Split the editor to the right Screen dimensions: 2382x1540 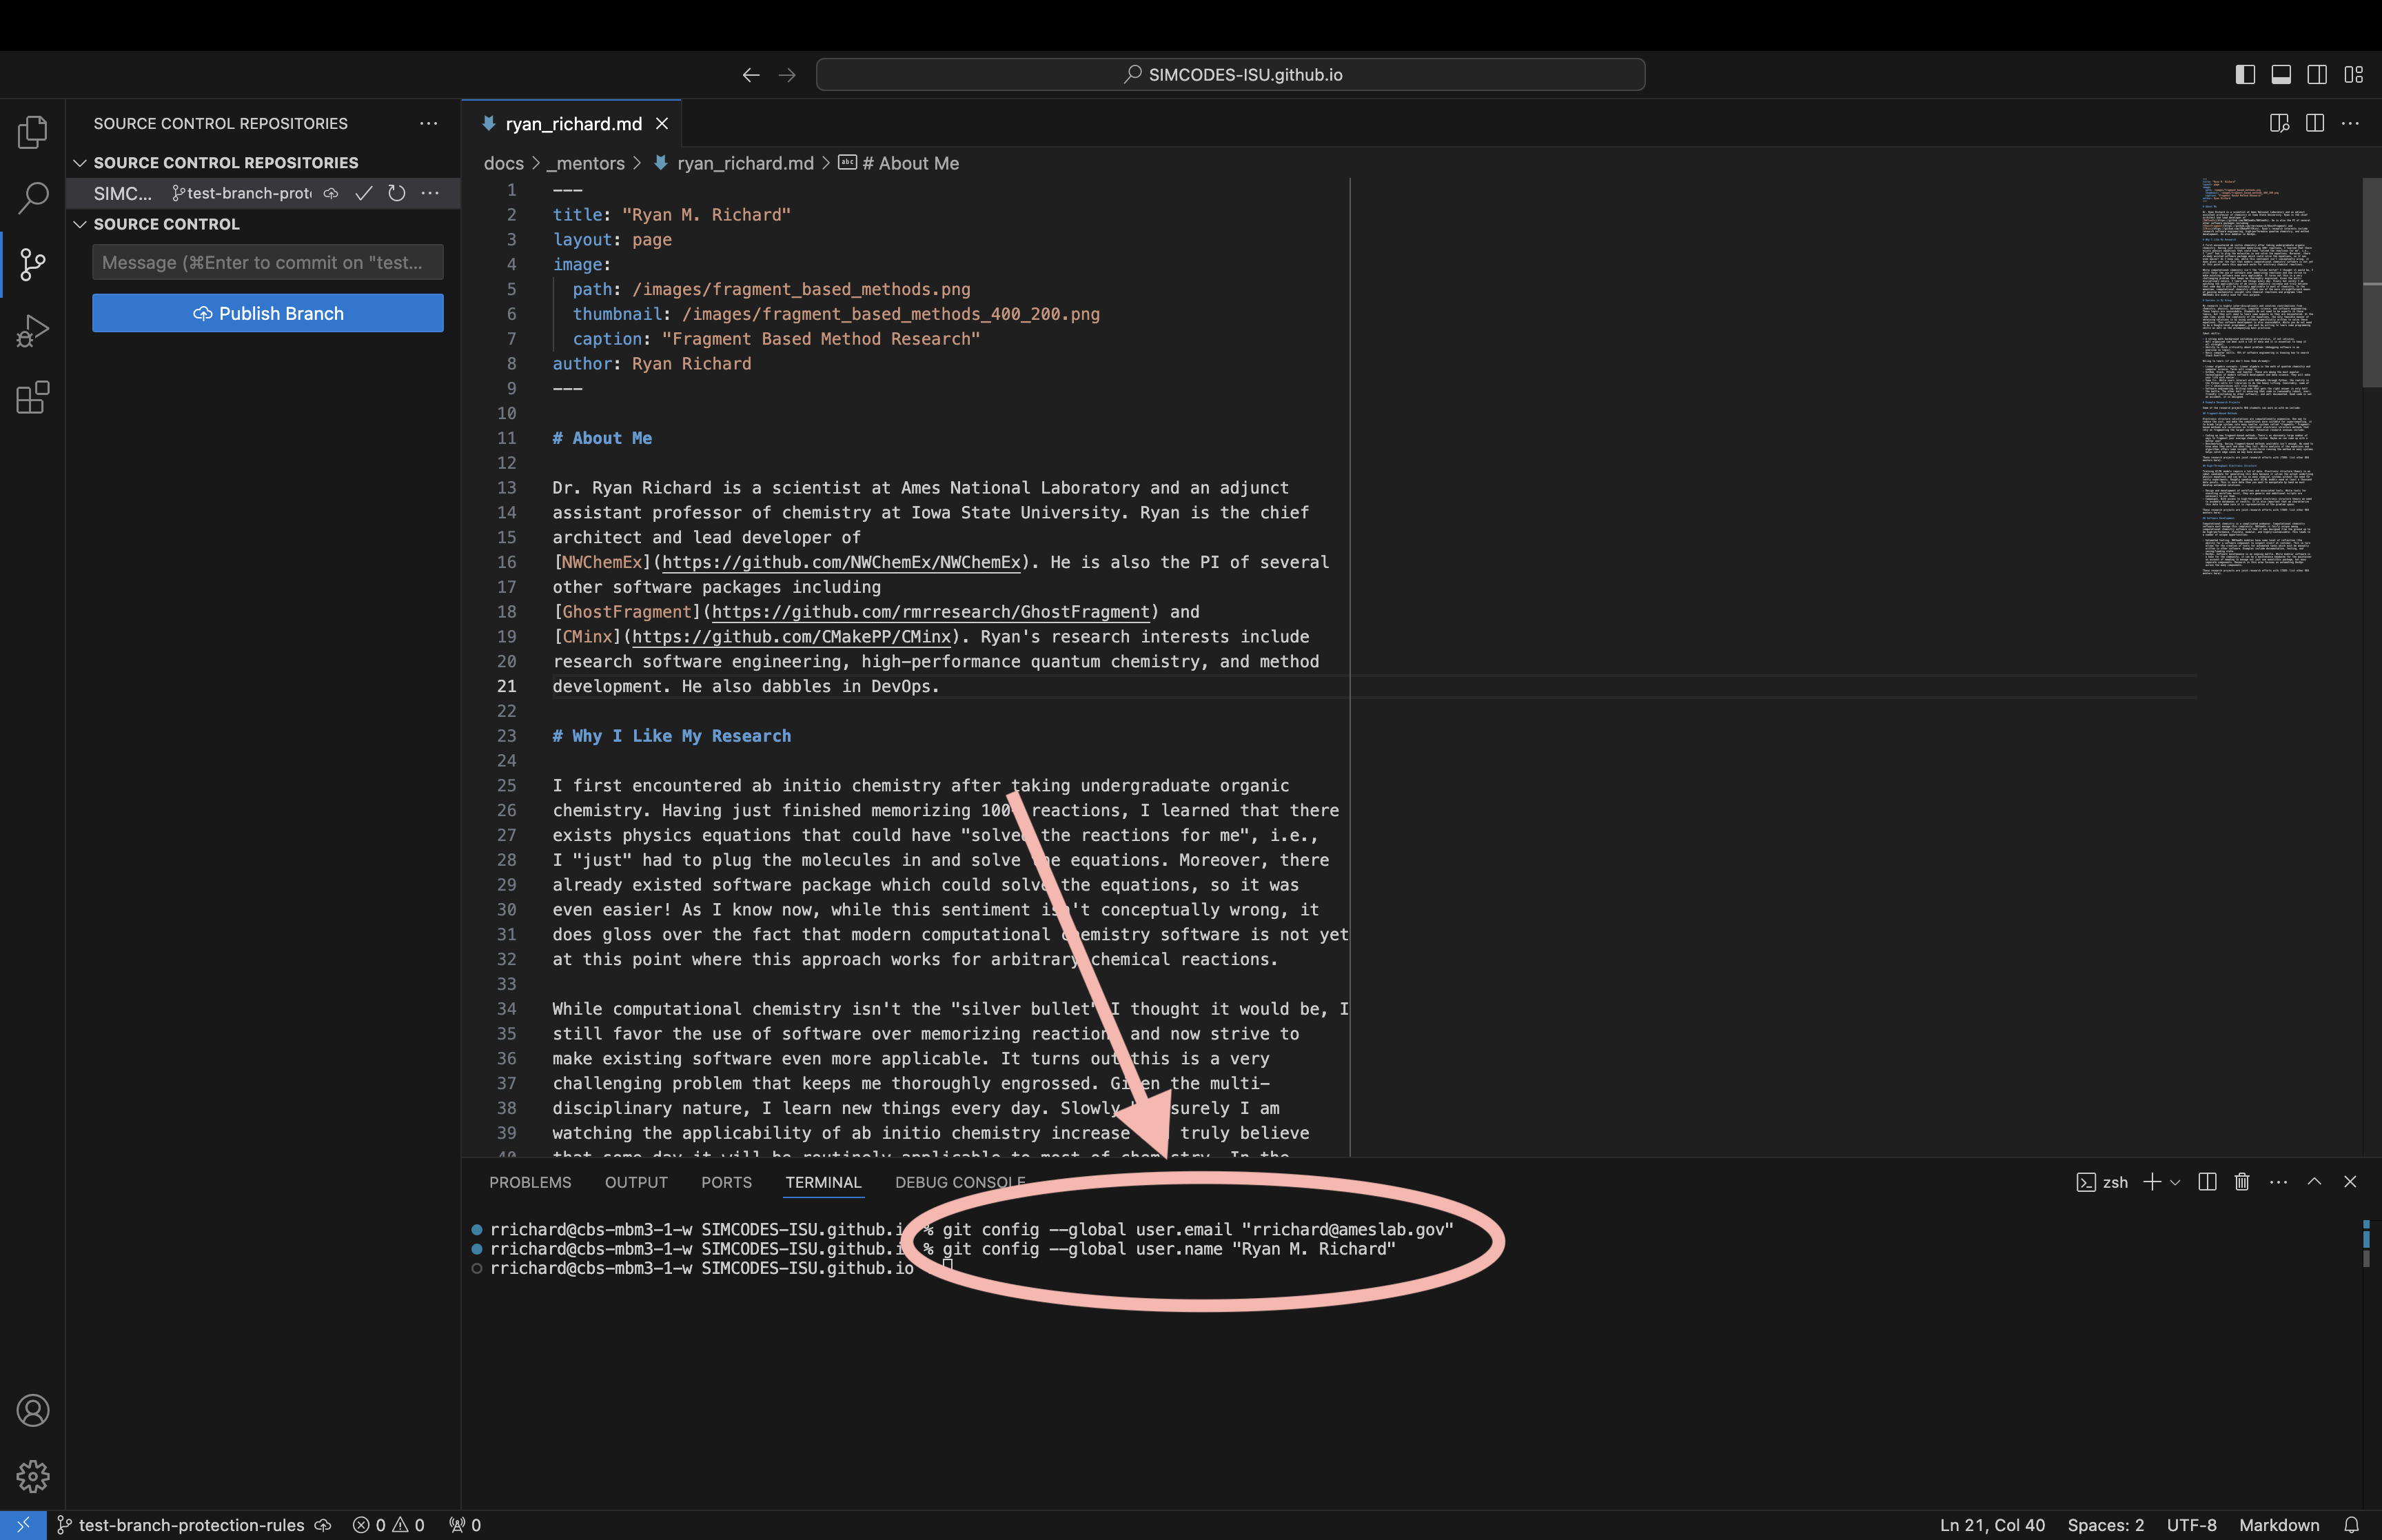pos(2315,123)
